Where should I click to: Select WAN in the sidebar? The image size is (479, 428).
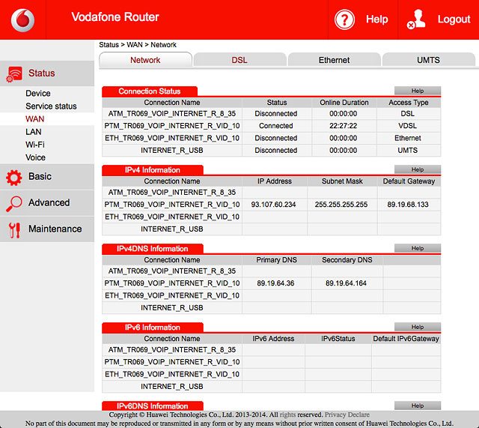(x=35, y=119)
